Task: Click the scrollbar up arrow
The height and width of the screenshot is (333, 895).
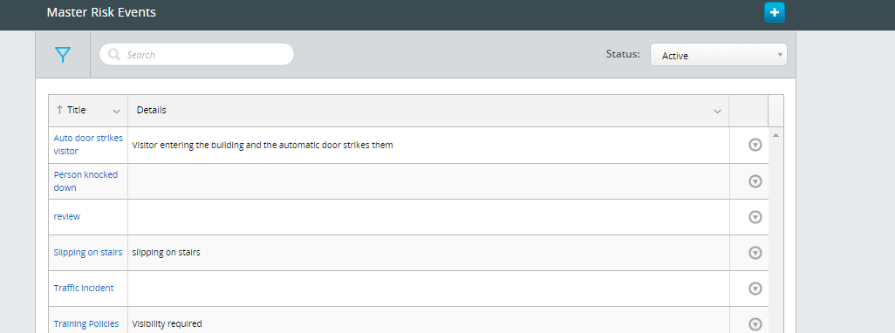Action: point(775,135)
